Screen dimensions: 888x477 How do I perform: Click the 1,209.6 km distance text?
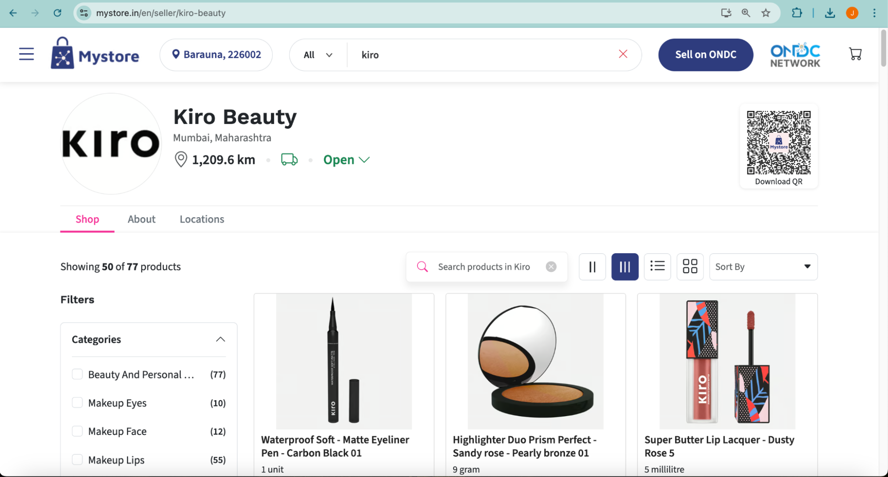223,159
